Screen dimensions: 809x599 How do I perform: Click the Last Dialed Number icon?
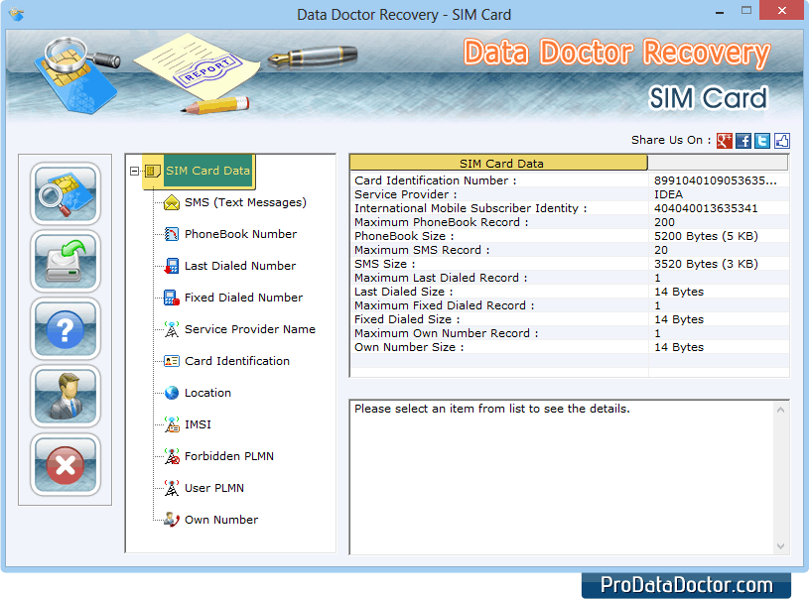click(172, 266)
